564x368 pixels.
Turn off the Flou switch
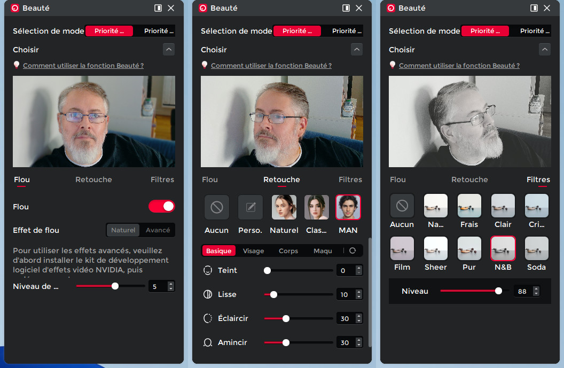pyautogui.click(x=161, y=207)
